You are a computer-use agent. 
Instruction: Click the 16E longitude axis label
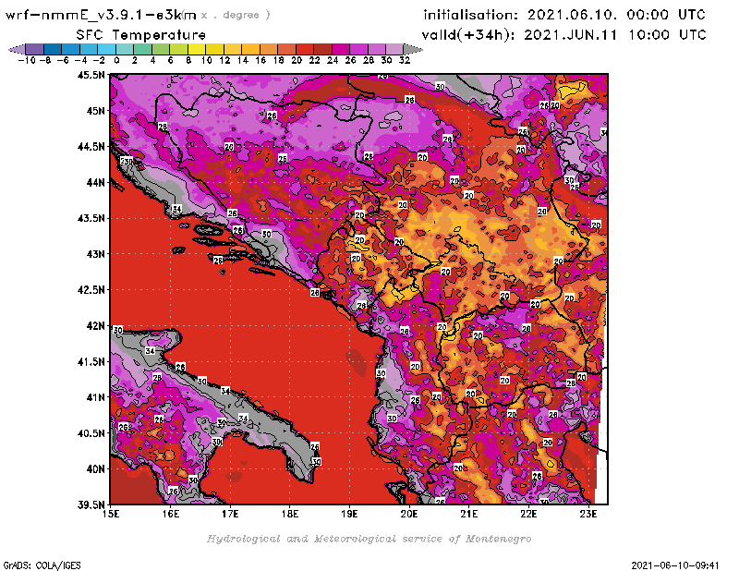click(171, 514)
